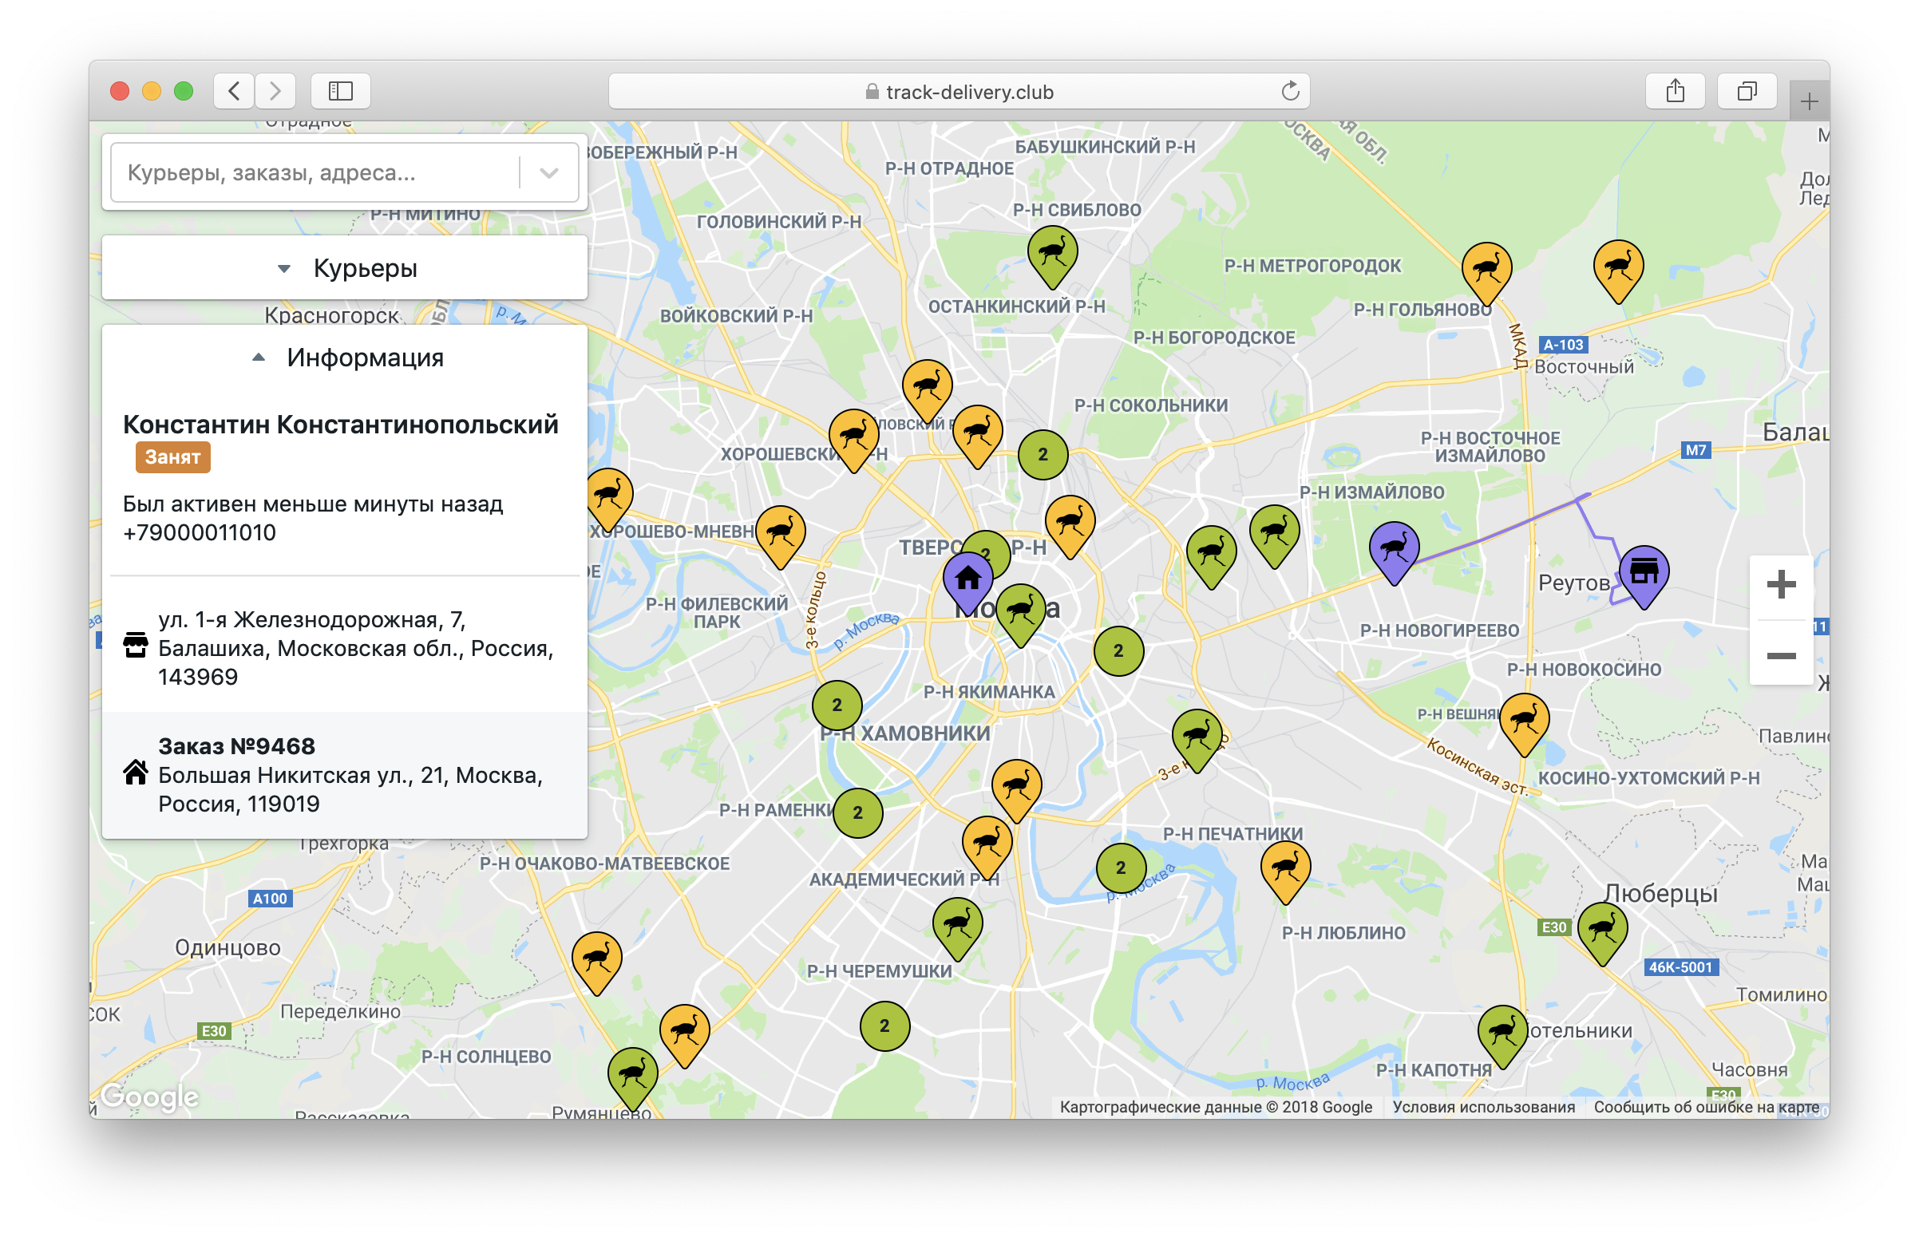This screenshot has height=1237, width=1919.
Task: Select the purple ostrich courier marker
Action: coord(1394,549)
